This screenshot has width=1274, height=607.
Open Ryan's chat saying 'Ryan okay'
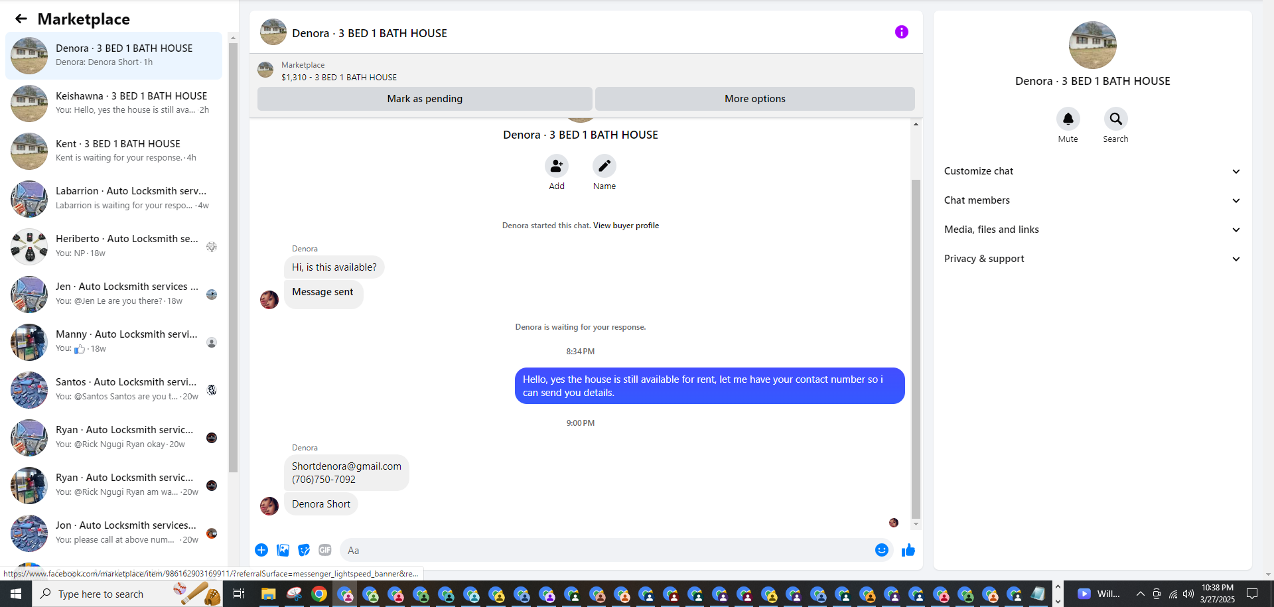(x=114, y=438)
